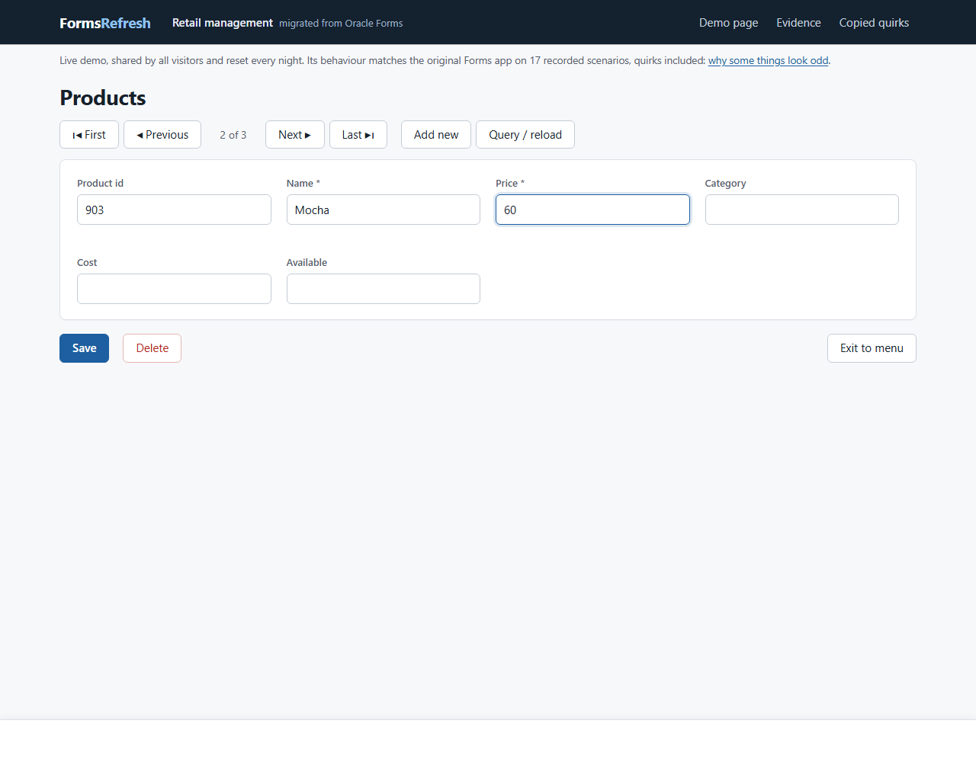Focus the empty Available field
Screen dimensions: 976x762
click(384, 289)
